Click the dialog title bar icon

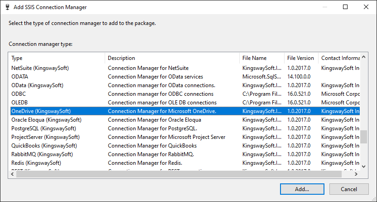(x=8, y=7)
